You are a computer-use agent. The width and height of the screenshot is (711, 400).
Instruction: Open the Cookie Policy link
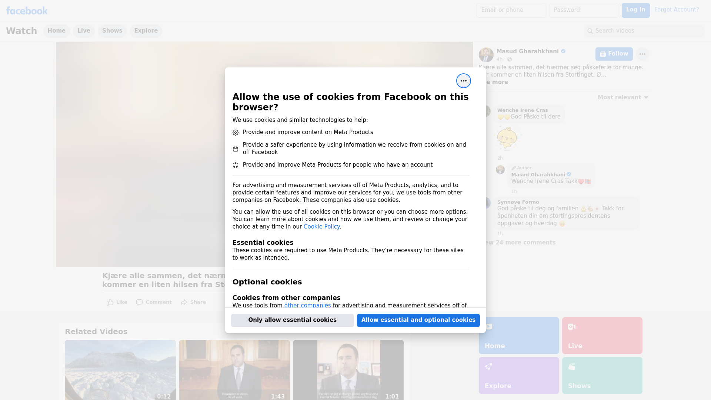click(321, 227)
